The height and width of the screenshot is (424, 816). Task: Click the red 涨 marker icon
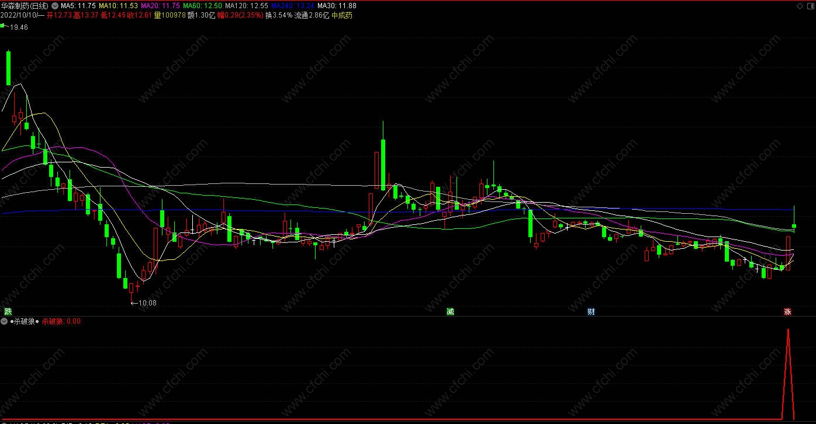tap(787, 312)
